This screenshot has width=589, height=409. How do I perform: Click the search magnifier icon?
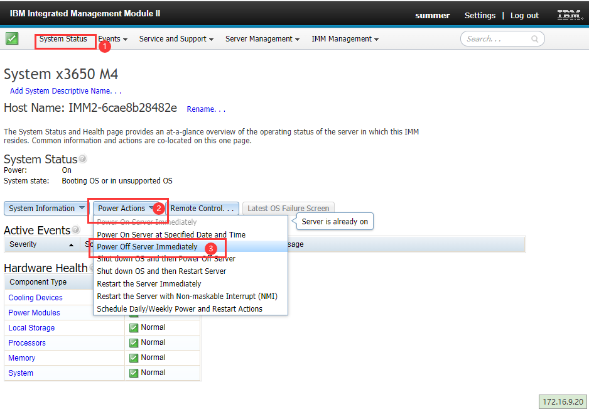click(534, 39)
